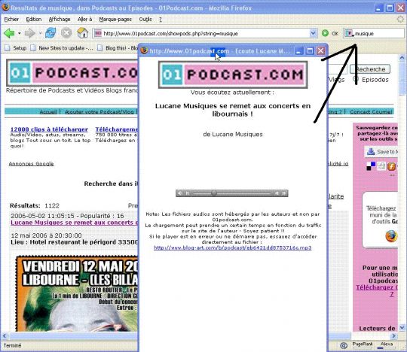
Task: Open "Lucane Musiques se remet aux concerts" result link
Action: (74, 223)
